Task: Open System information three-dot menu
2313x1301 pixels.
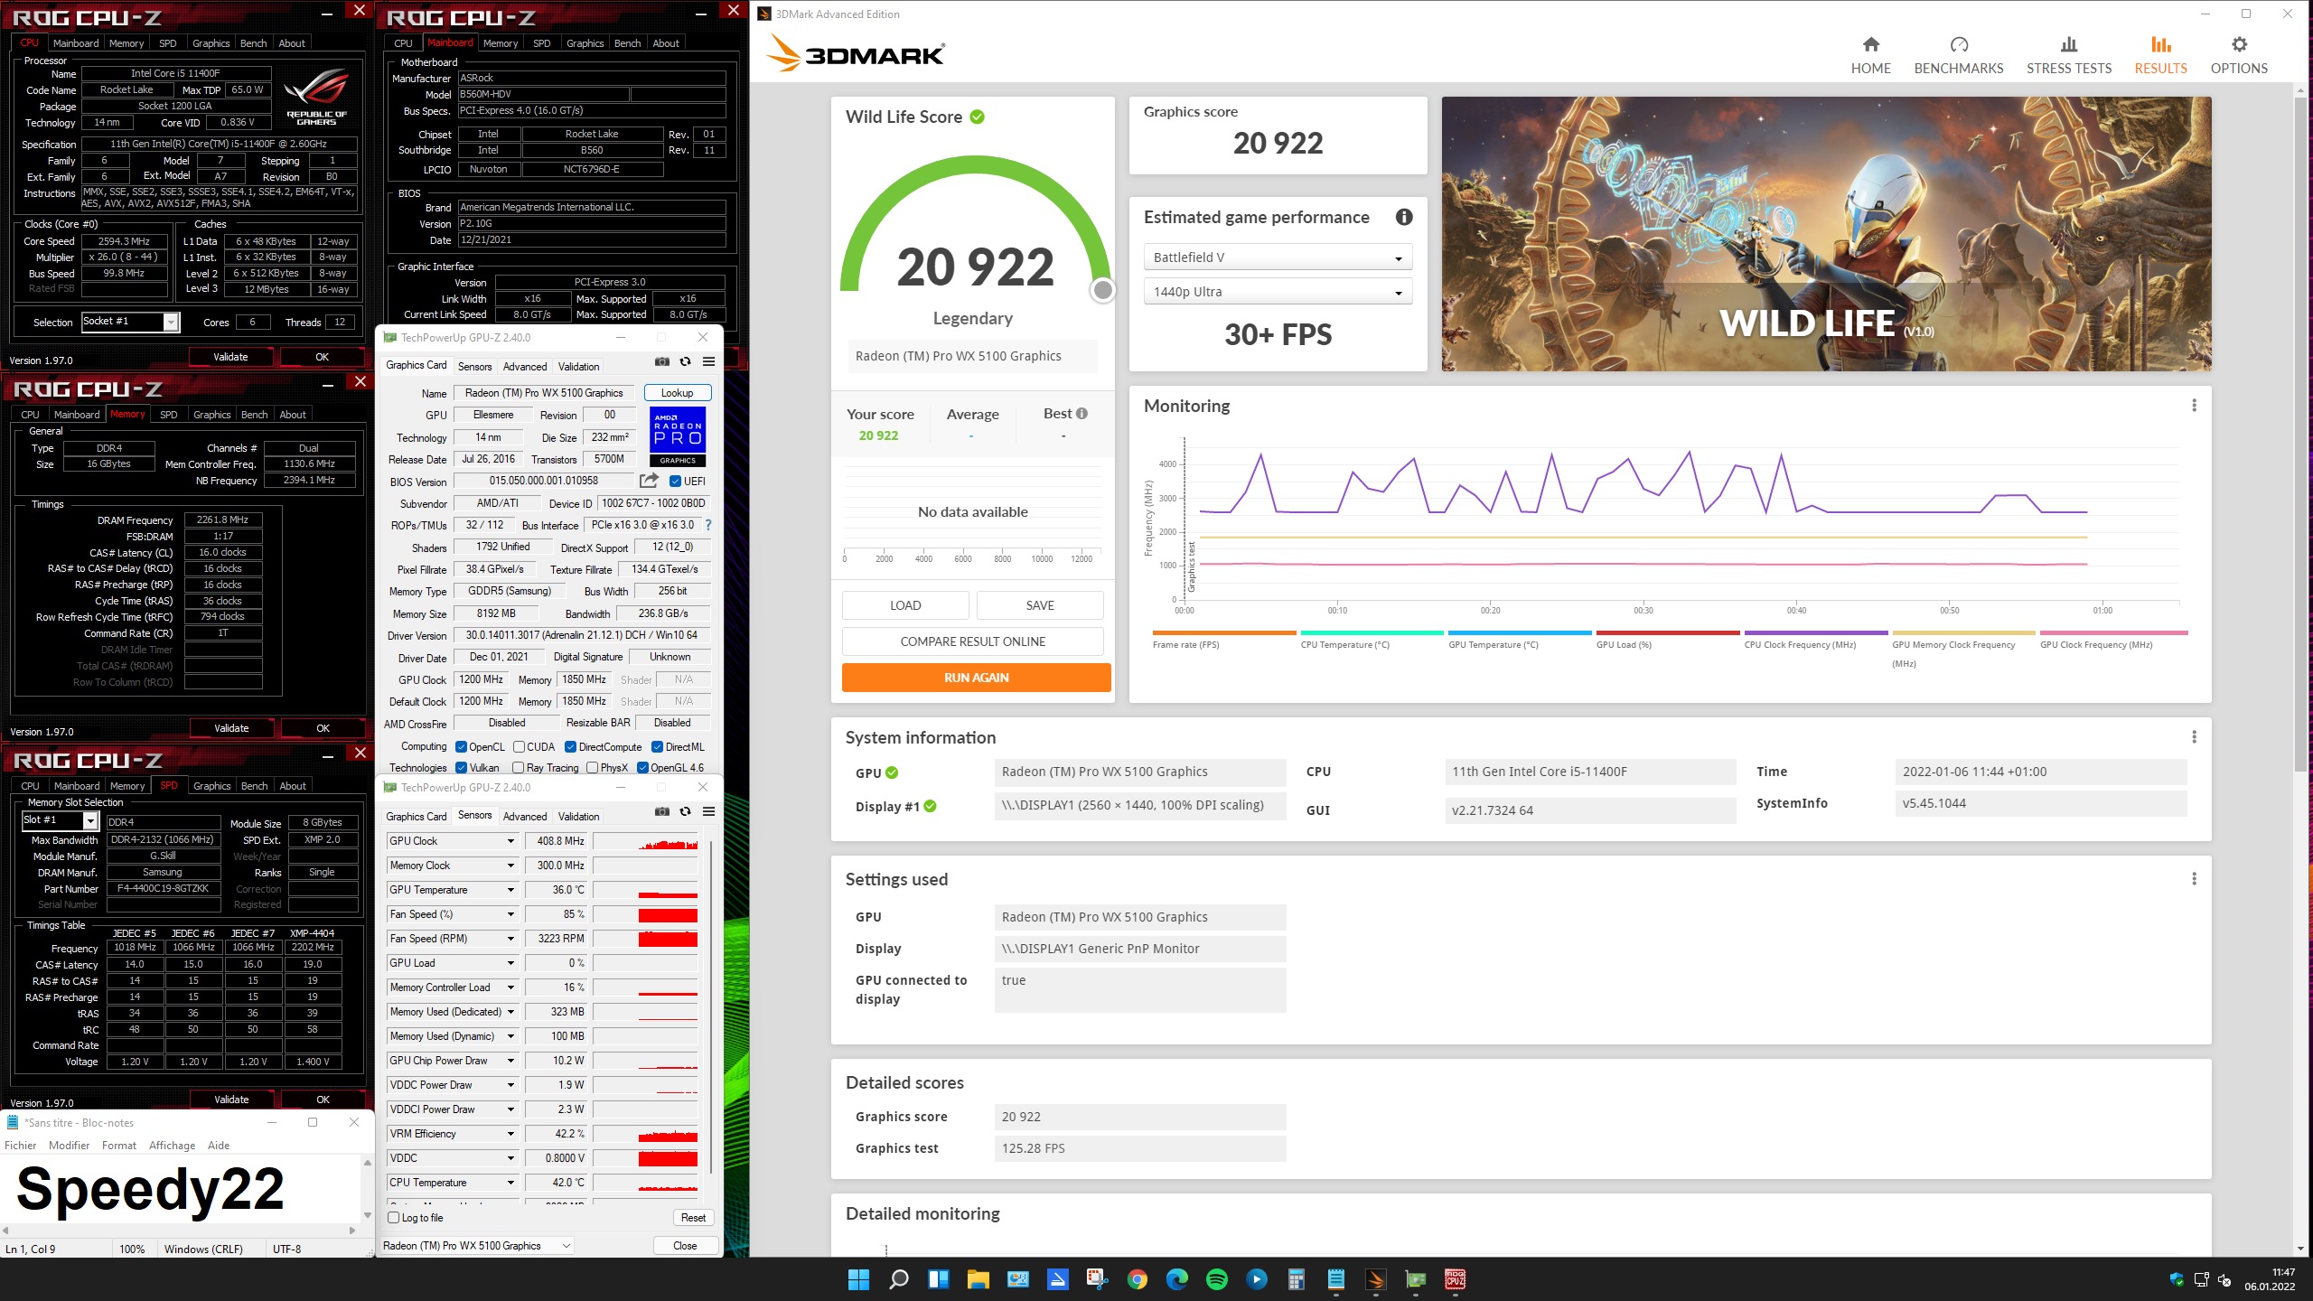Action: point(2194,737)
